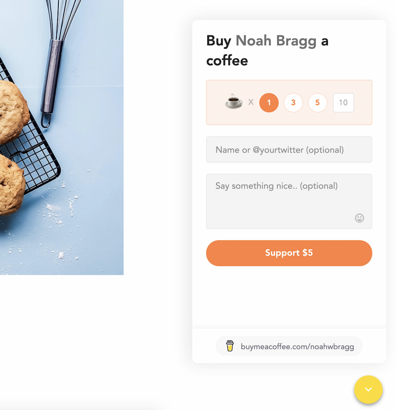
Task: Collapse the widget with the yellow chevron button
Action: 368,390
